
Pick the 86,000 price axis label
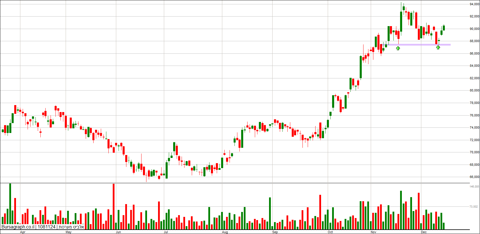(x=474, y=54)
